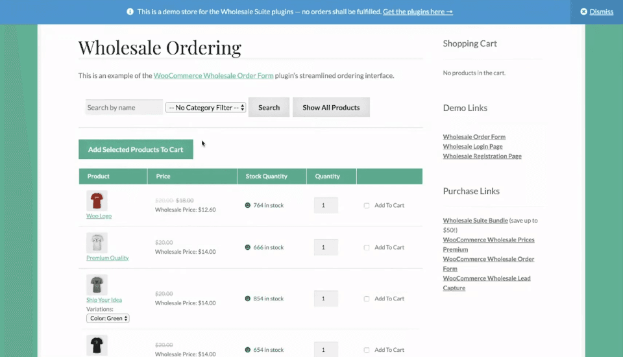Screen dimensions: 623x357
Task: Click the Premium Quality shirt thumbnail
Action: 97,243
